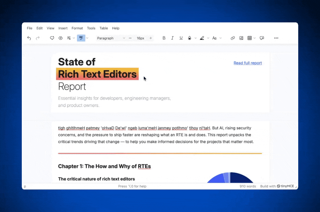Viewport: 320px width, 212px height.
Task: Expand the text color picker arrow
Action: [x=196, y=38]
